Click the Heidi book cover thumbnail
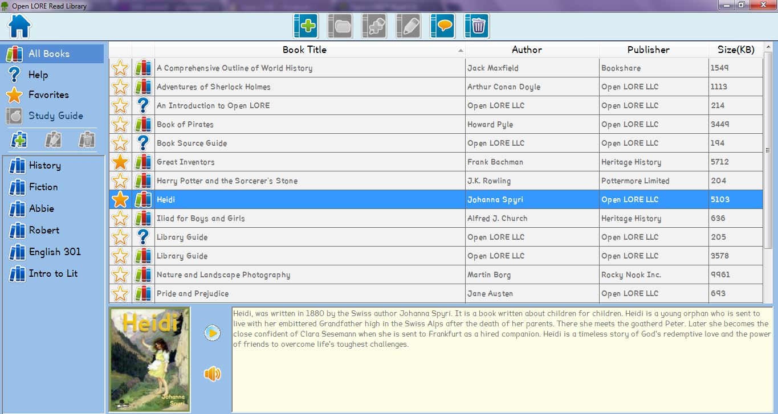This screenshot has height=414, width=778. pos(150,359)
